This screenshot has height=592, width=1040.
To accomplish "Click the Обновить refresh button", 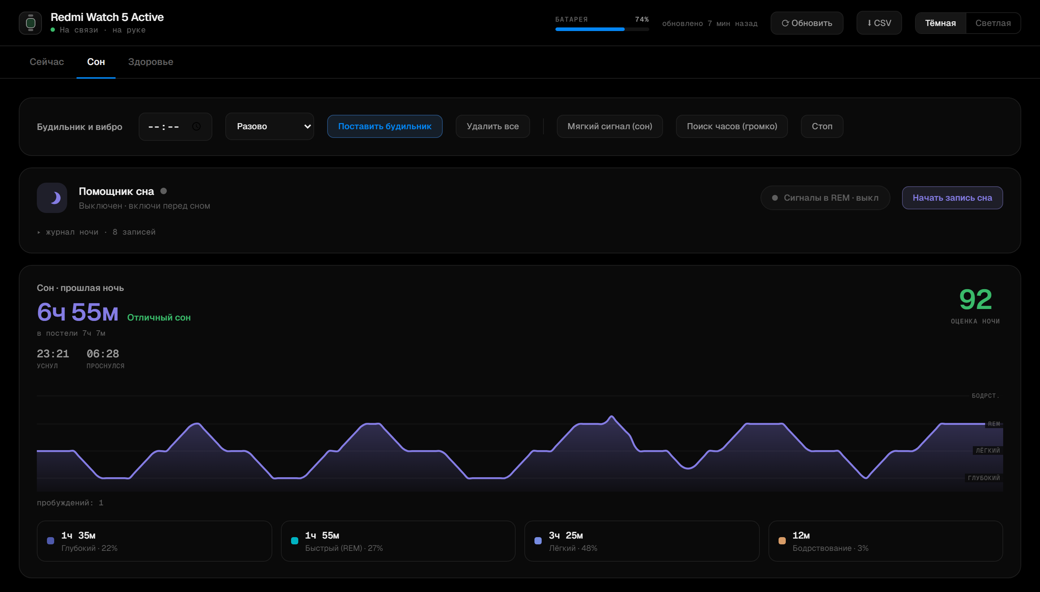I will (807, 23).
